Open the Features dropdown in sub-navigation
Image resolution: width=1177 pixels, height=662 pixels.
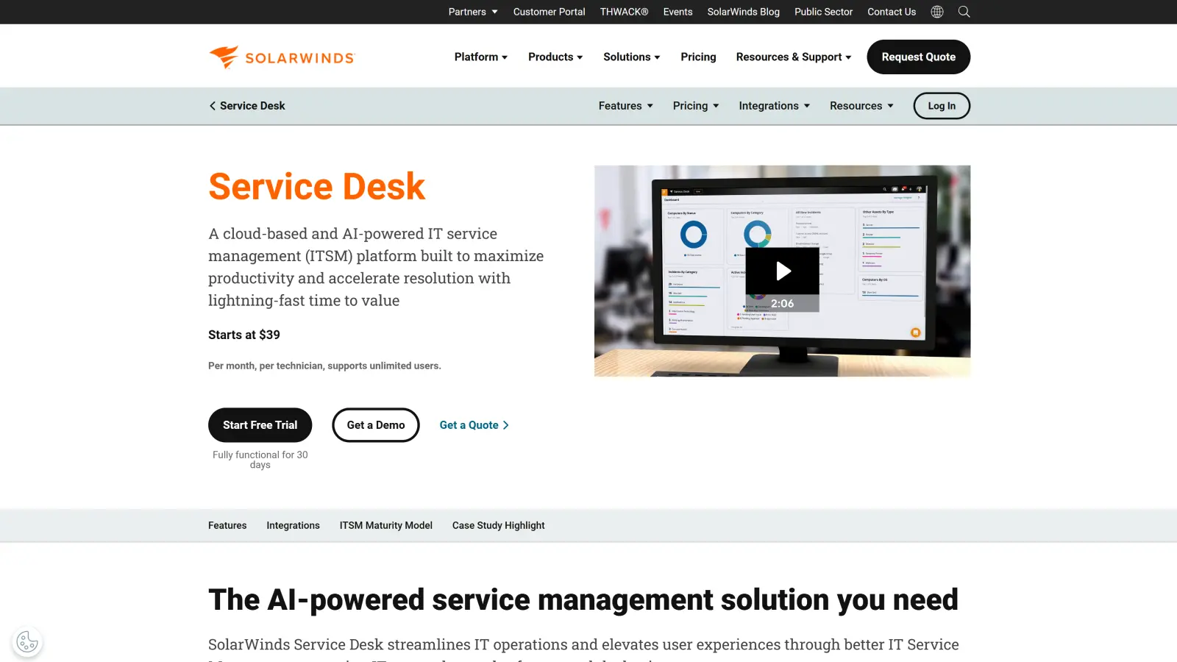coord(626,106)
